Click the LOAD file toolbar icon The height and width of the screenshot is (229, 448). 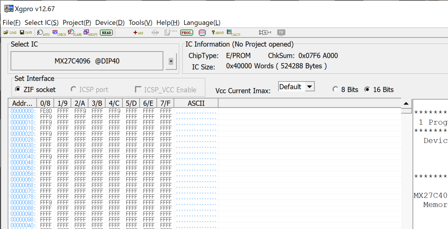point(10,32)
